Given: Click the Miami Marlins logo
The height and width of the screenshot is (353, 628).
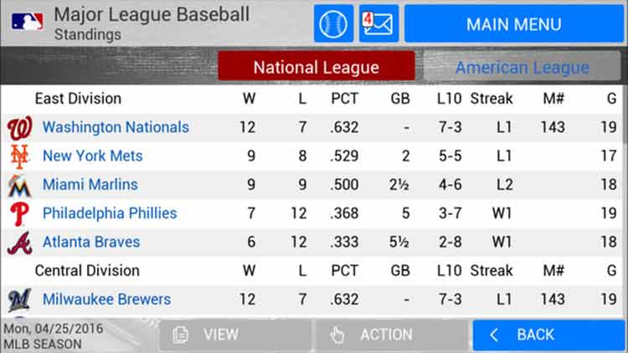Looking at the screenshot, I should pos(18,185).
